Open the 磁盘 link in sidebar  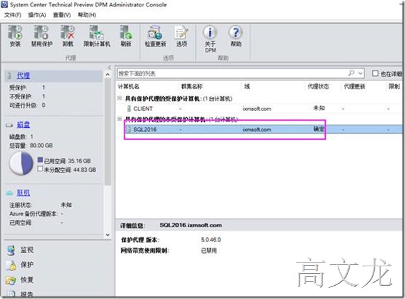point(23,125)
